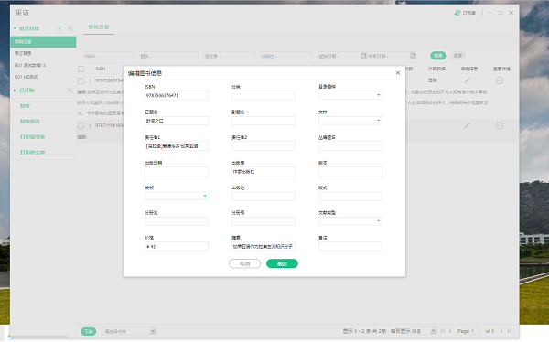The image size is (549, 342).
Task: Click the search icon next to 已订购
Action: coord(70,91)
